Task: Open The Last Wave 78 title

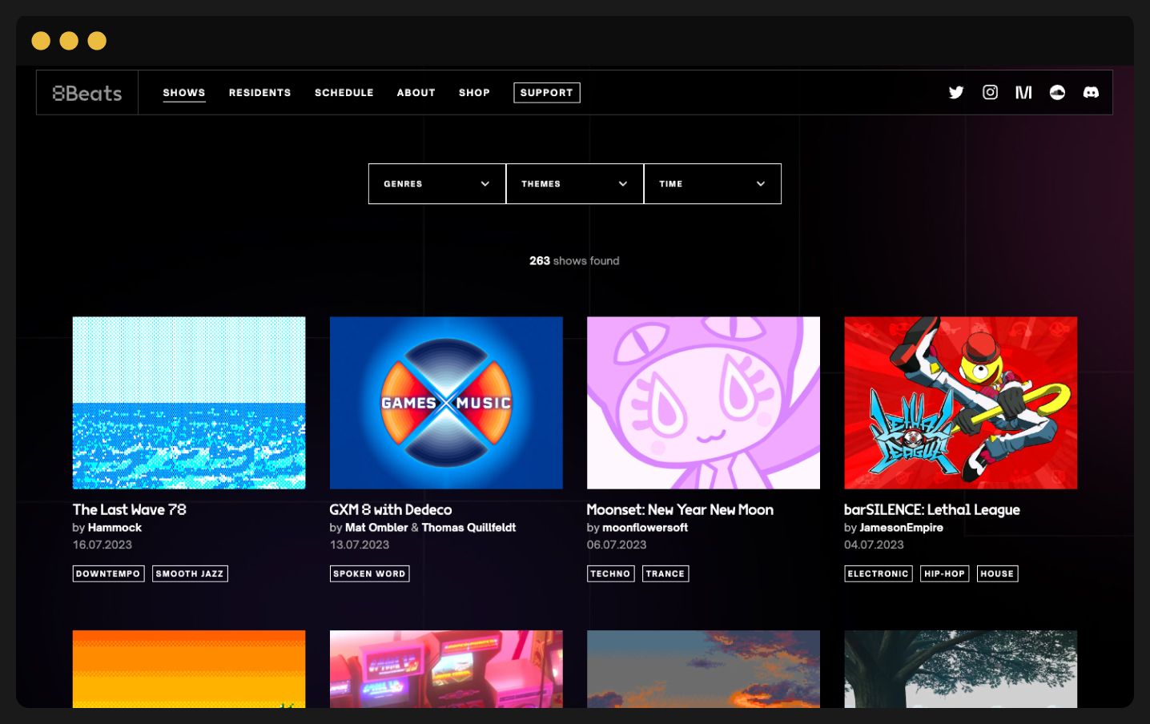Action: [130, 509]
